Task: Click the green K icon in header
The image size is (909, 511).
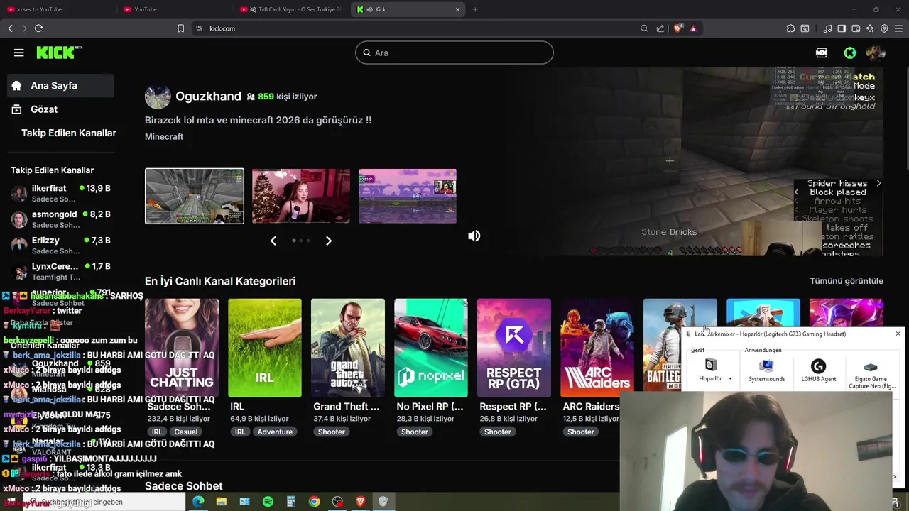Action: [x=850, y=53]
